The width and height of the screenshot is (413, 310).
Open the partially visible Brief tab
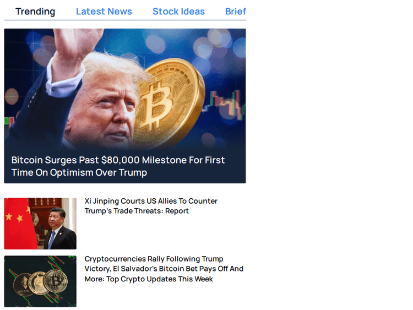pos(235,12)
